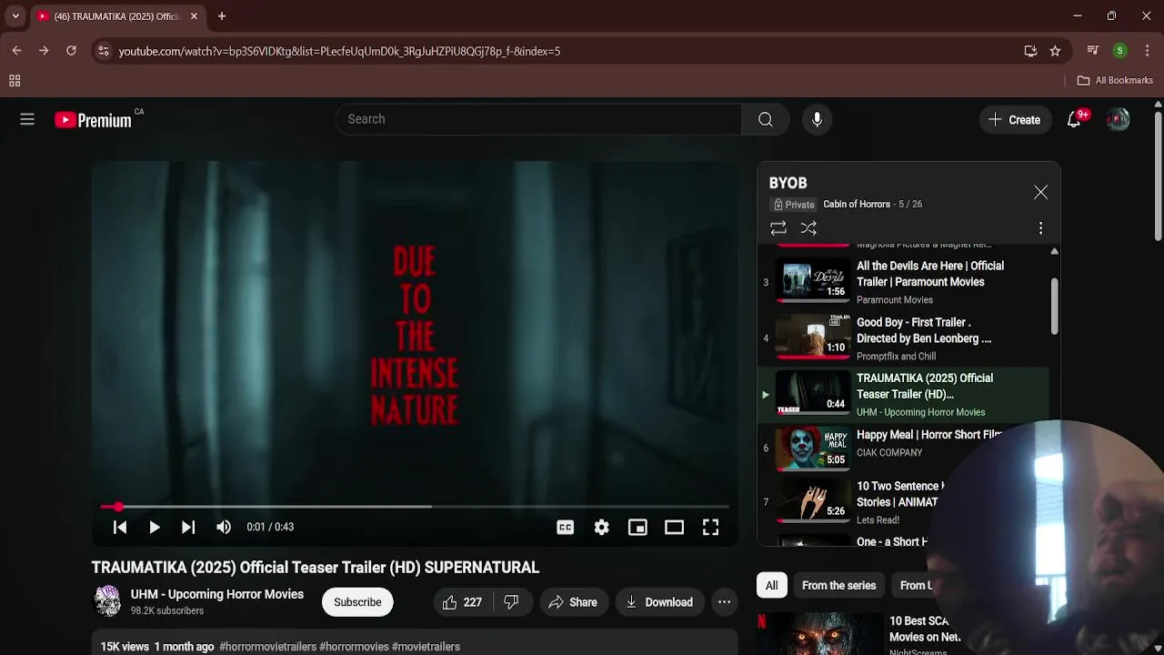
Task: Open All Bookmarks folder
Action: [x=1115, y=80]
